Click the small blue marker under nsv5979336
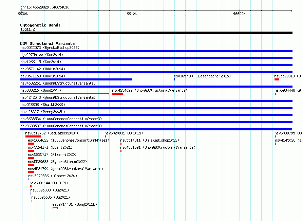The image size is (302, 221). tap(29, 179)
